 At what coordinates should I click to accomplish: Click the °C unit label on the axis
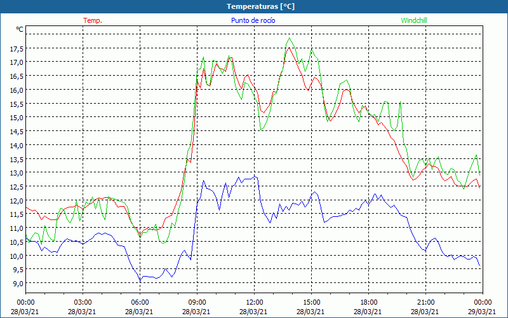(x=20, y=29)
